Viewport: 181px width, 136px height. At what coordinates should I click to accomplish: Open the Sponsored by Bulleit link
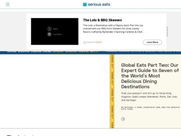click(93, 42)
